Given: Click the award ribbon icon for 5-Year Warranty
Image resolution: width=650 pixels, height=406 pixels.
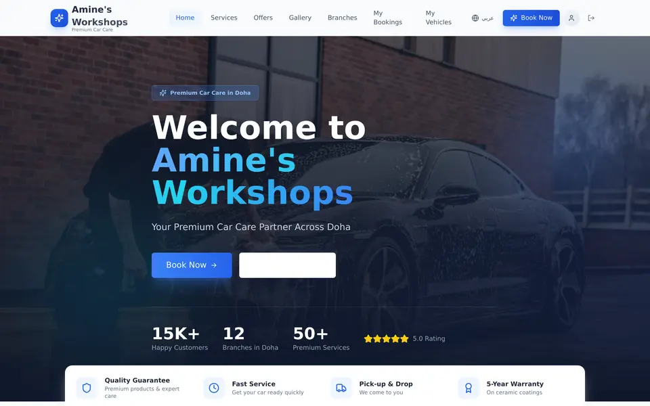Looking at the screenshot, I should coord(469,388).
